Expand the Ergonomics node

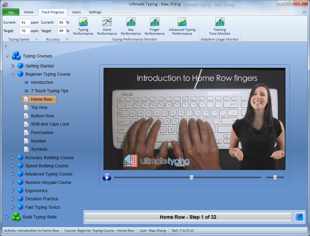pyautogui.click(x=13, y=191)
